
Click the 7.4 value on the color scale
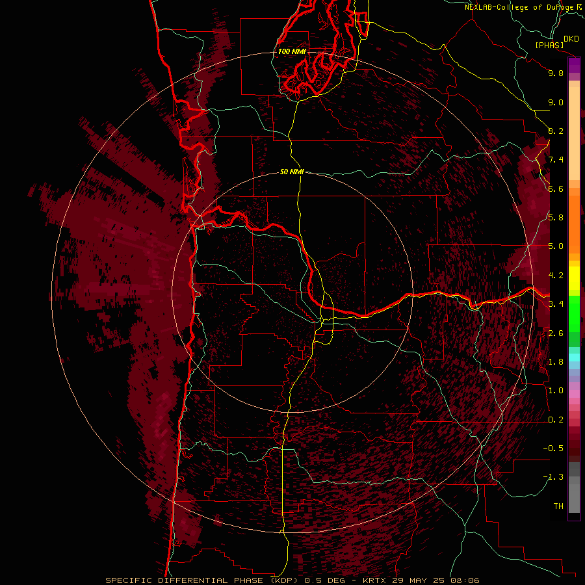556,160
